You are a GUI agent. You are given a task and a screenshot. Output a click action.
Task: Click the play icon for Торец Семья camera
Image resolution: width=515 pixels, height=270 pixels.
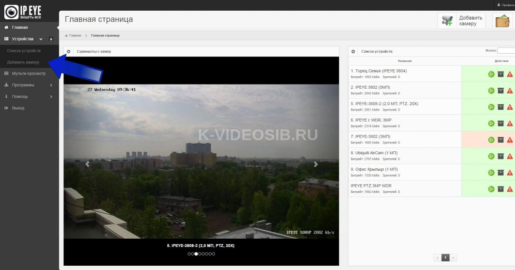click(491, 74)
